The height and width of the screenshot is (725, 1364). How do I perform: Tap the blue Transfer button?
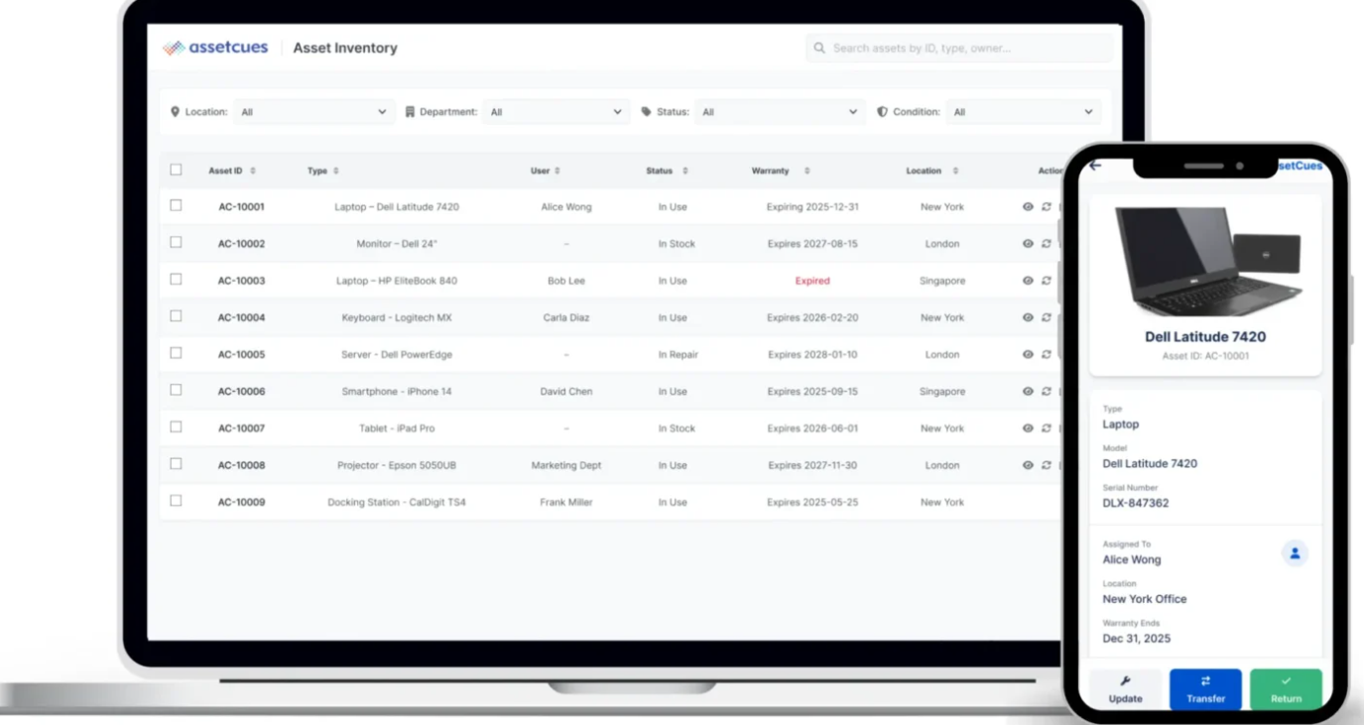coord(1205,689)
